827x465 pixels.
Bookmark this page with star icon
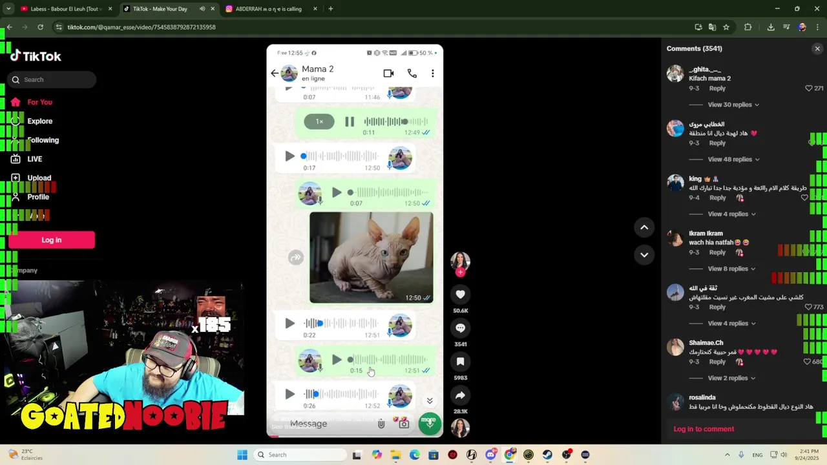tap(726, 27)
